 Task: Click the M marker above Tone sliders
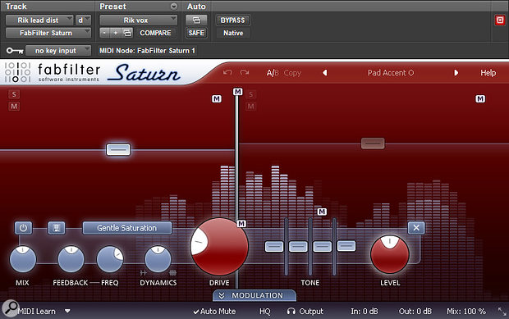coord(322,212)
